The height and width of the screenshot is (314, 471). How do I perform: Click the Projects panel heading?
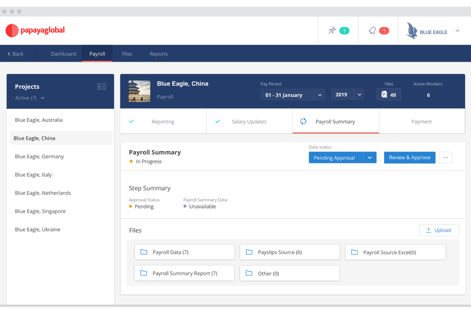tap(27, 87)
